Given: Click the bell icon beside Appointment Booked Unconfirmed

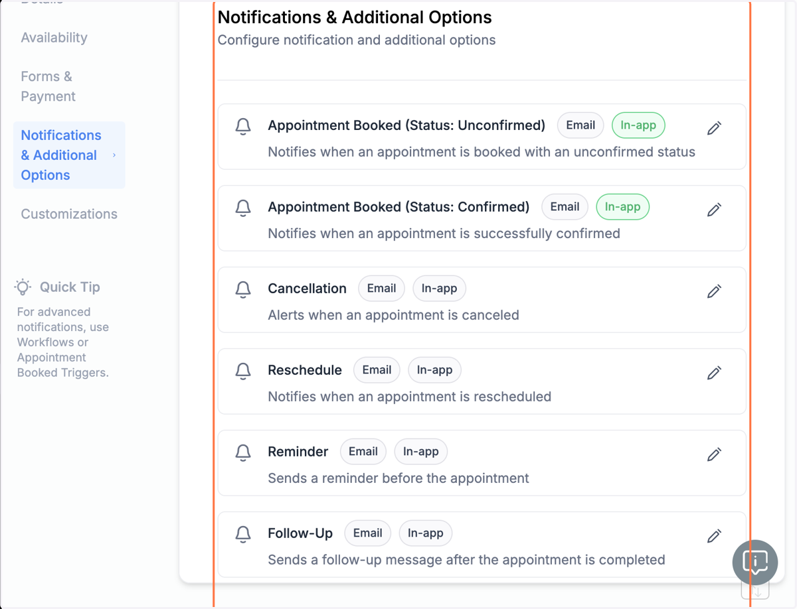Looking at the screenshot, I should 243,126.
